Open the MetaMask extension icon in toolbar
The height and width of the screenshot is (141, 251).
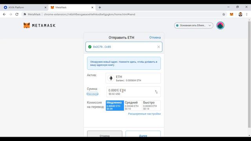pos(231,14)
